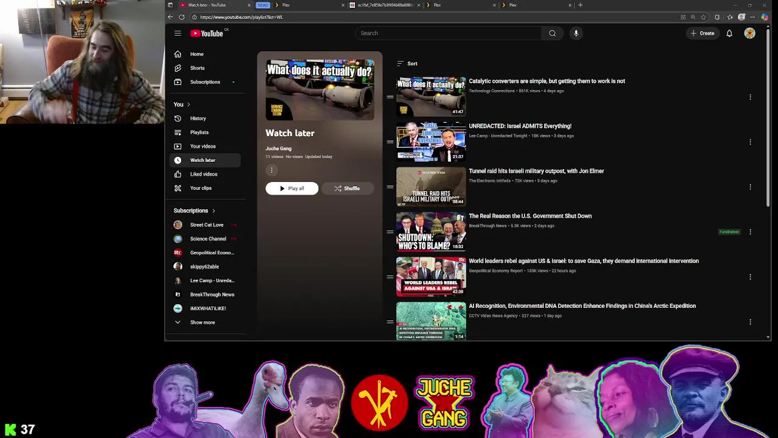The height and width of the screenshot is (438, 778).
Task: Click Shutdown Who's to Blame thumbnail
Action: coord(431,231)
